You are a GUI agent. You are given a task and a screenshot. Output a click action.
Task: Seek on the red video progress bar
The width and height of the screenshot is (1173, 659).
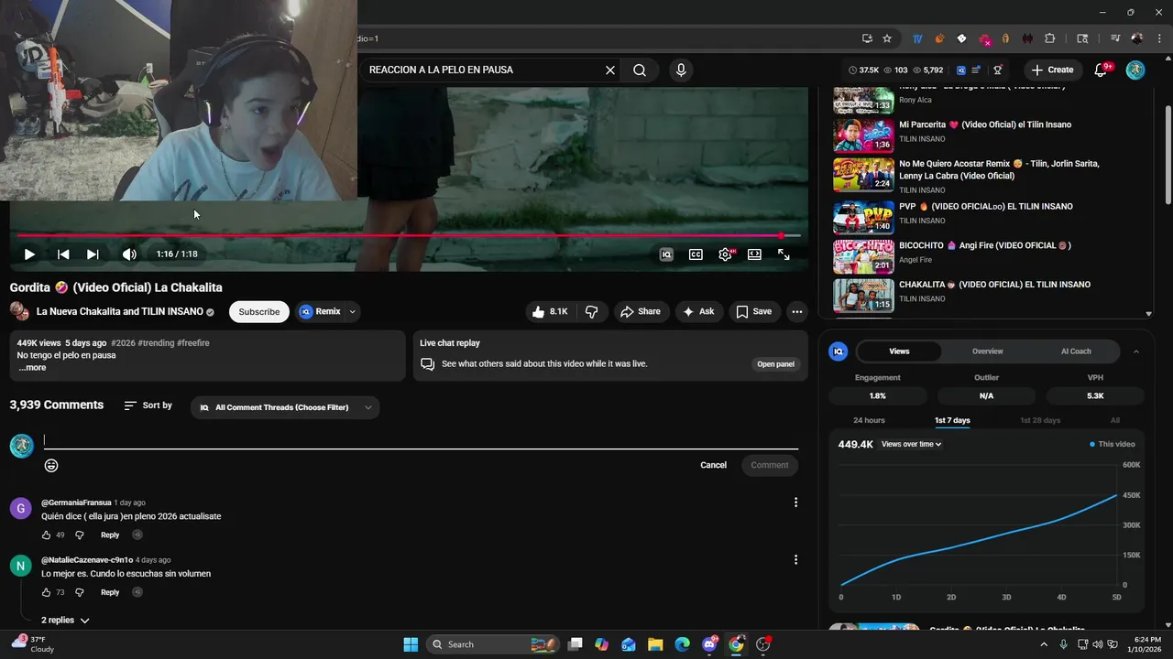pos(408,235)
